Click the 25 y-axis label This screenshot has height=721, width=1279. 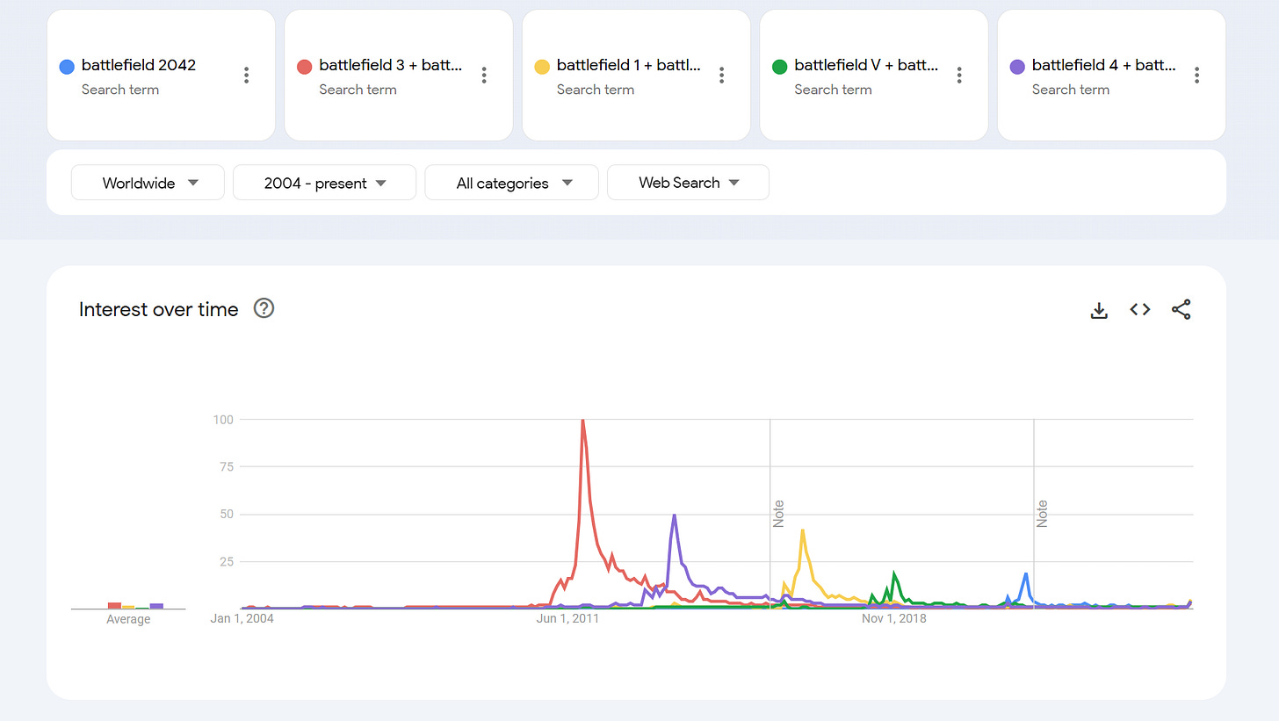[227, 562]
